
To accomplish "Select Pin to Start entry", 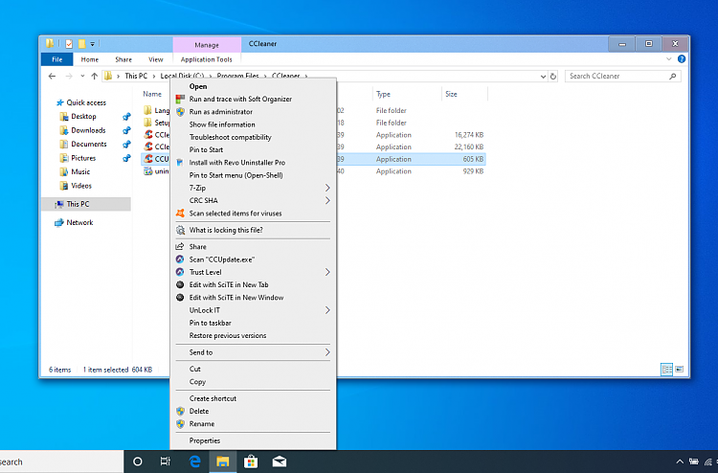I will [x=253, y=149].
